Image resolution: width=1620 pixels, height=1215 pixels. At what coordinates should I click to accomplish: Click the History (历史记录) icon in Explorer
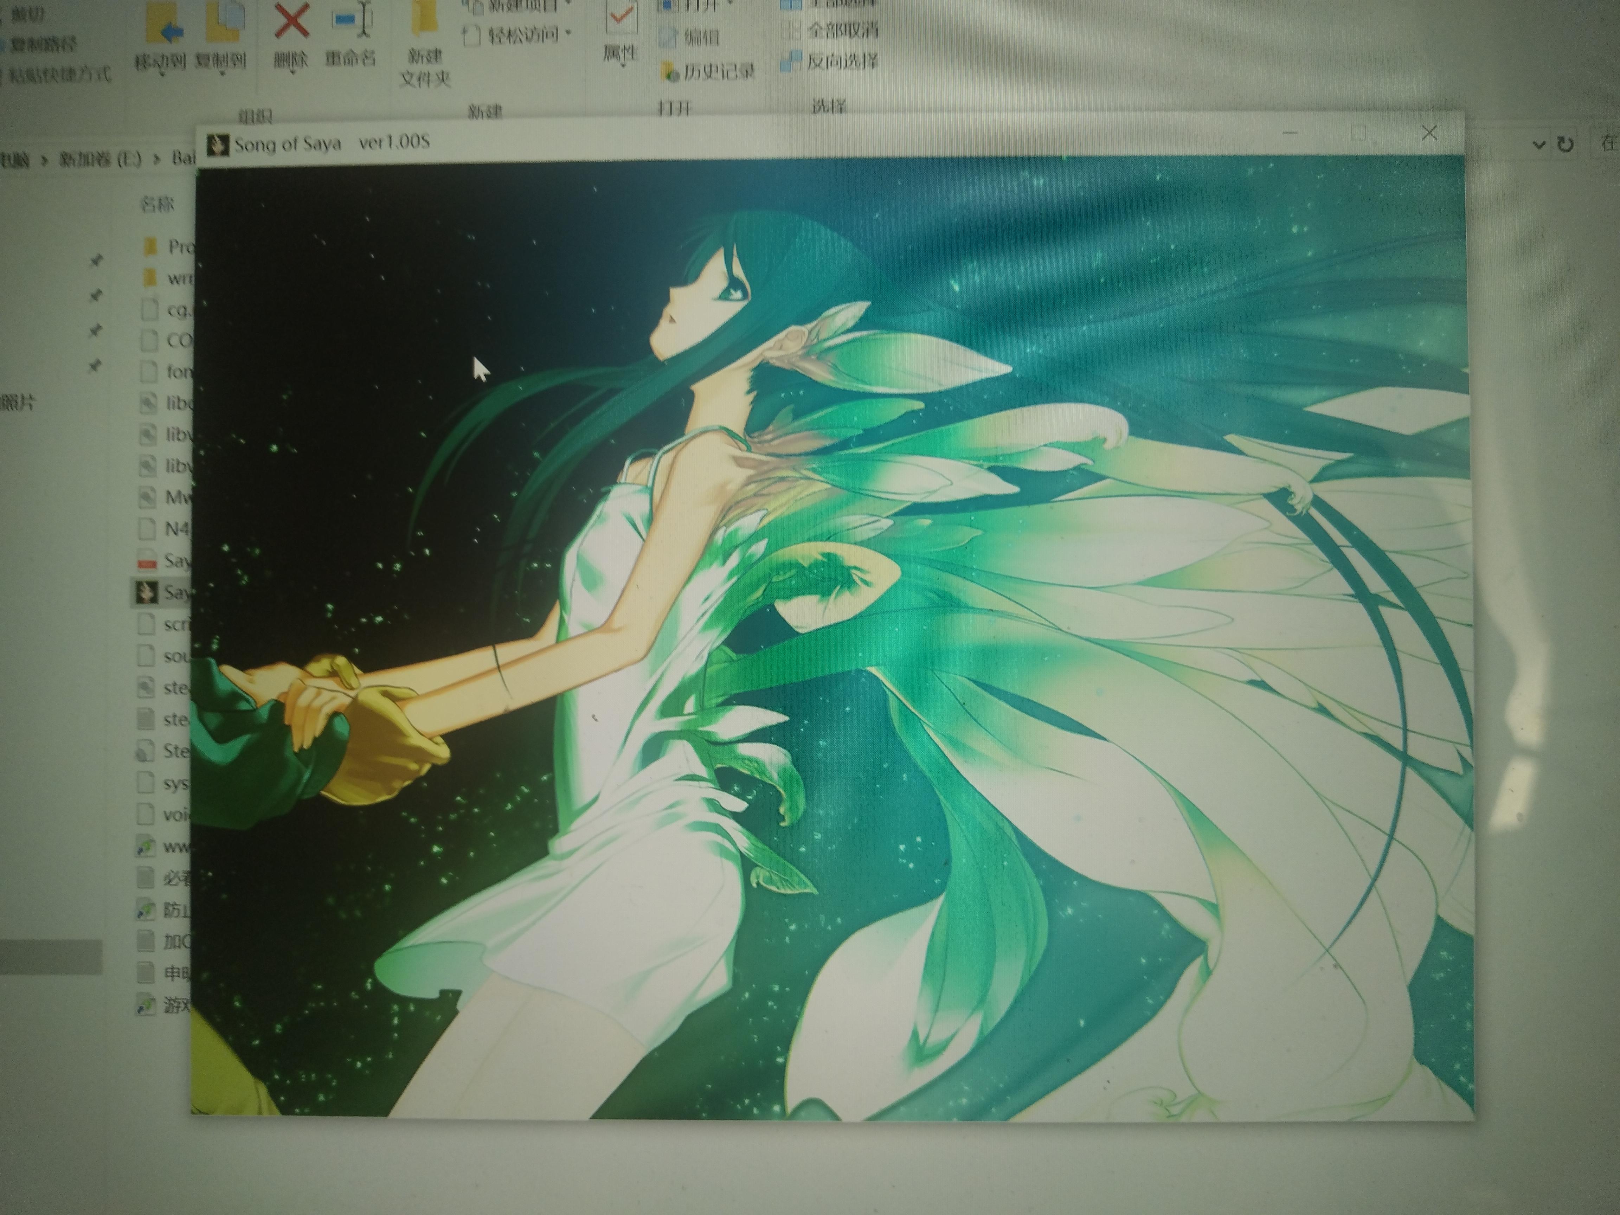point(669,72)
